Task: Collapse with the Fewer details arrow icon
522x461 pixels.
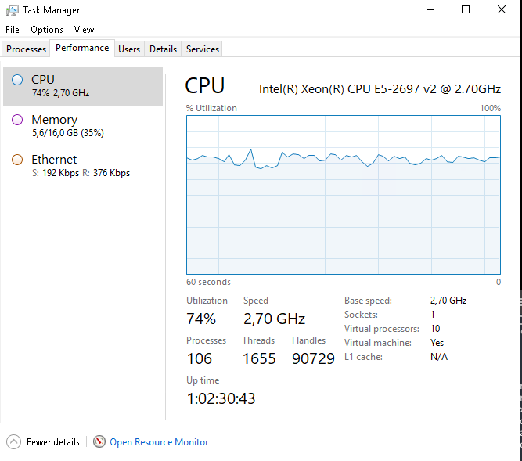Action: click(13, 441)
